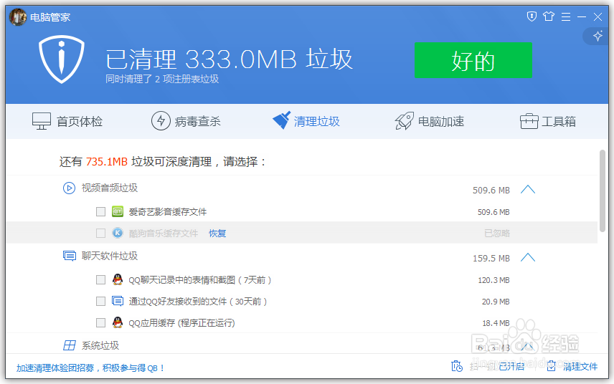Click the 509.6 MB size of 爱奇艺影音缓存文件
This screenshot has width=614, height=384.
[x=493, y=212]
